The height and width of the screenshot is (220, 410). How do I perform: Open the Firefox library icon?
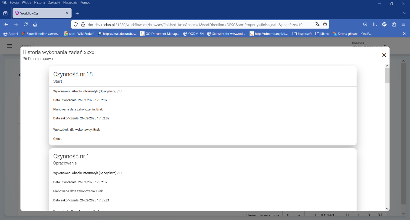pos(374,25)
